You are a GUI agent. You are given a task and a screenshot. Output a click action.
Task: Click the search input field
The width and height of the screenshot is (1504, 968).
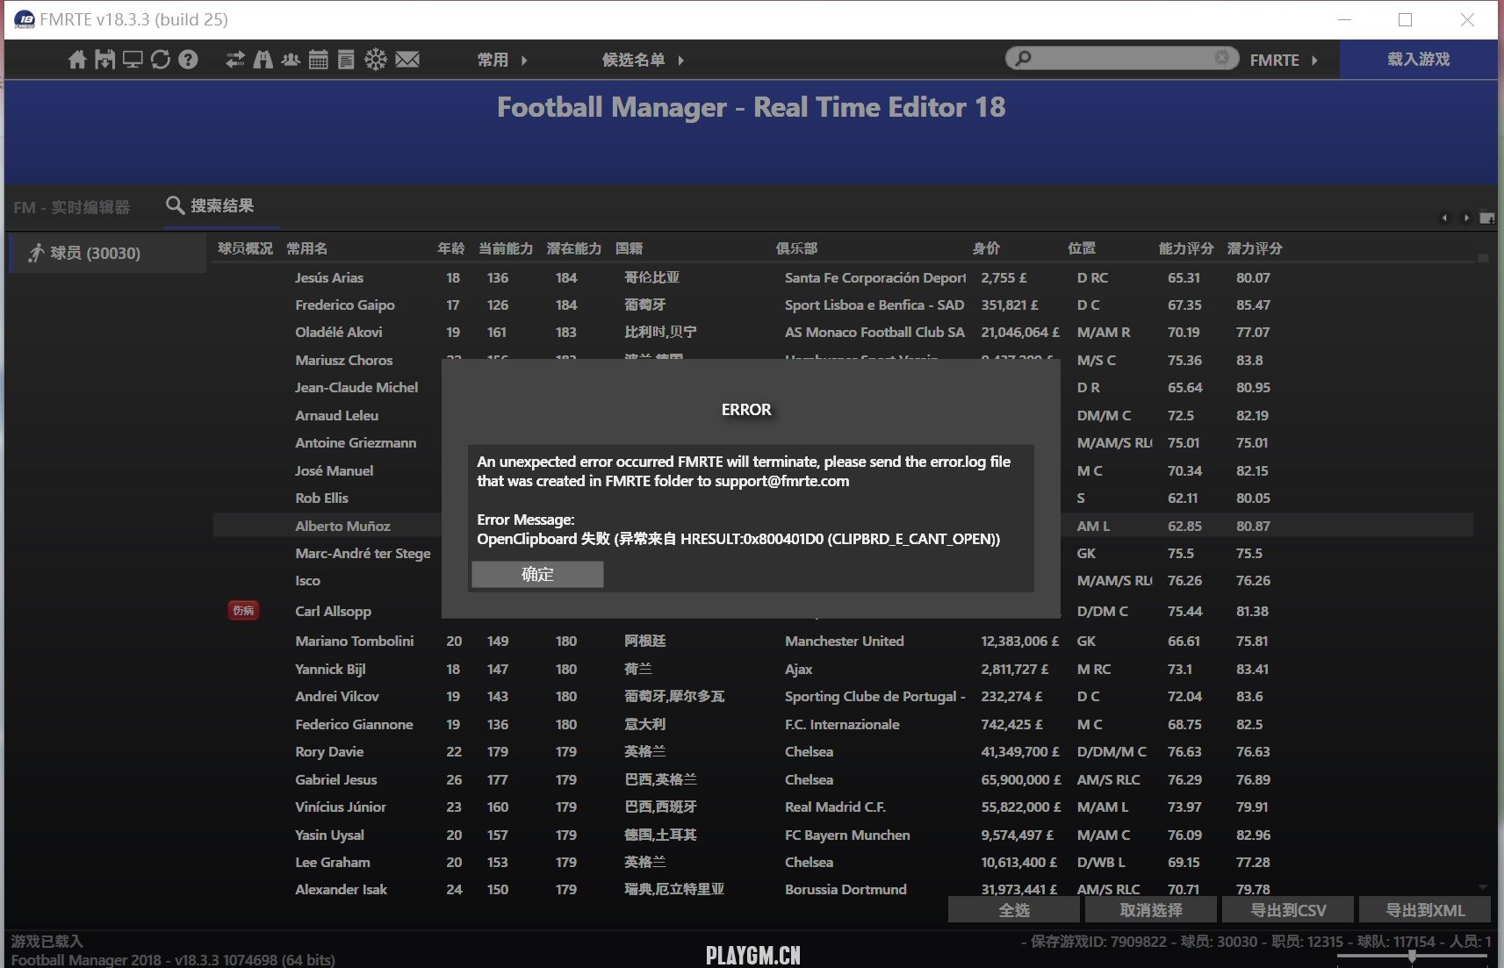click(x=1122, y=59)
